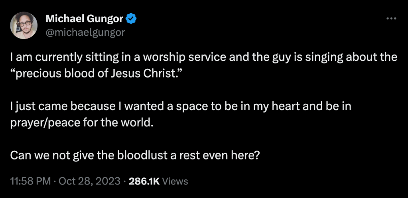
Task: Click the "11:58 PM" timestamp
Action: pyautogui.click(x=31, y=181)
